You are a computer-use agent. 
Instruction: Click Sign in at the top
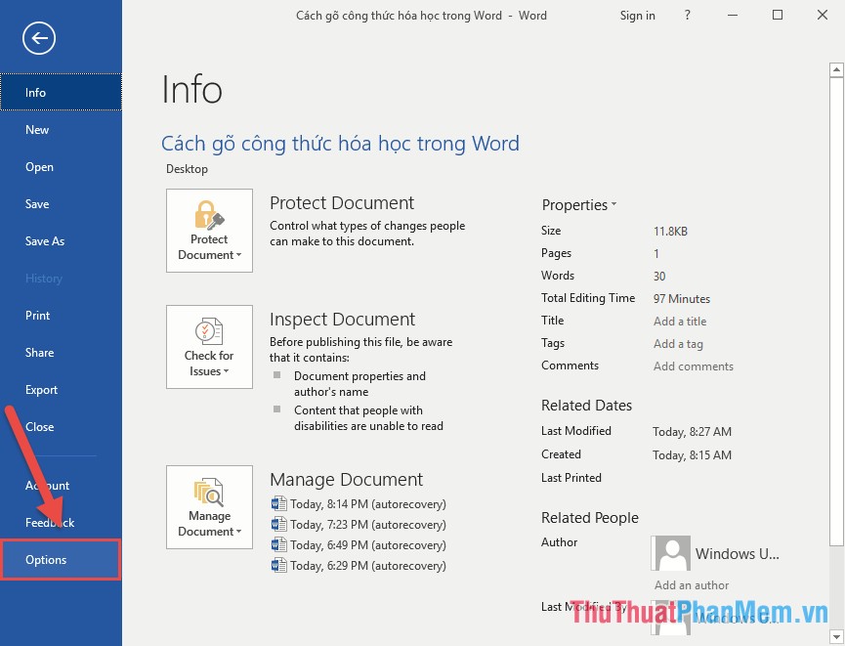click(x=638, y=16)
